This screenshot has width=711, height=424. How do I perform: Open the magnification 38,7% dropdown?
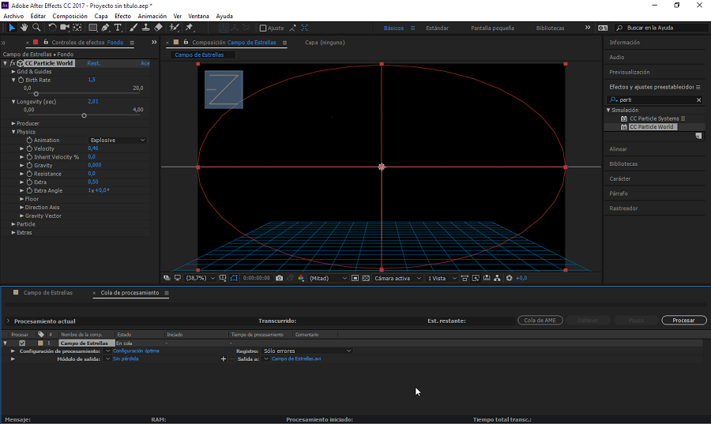tap(200, 278)
